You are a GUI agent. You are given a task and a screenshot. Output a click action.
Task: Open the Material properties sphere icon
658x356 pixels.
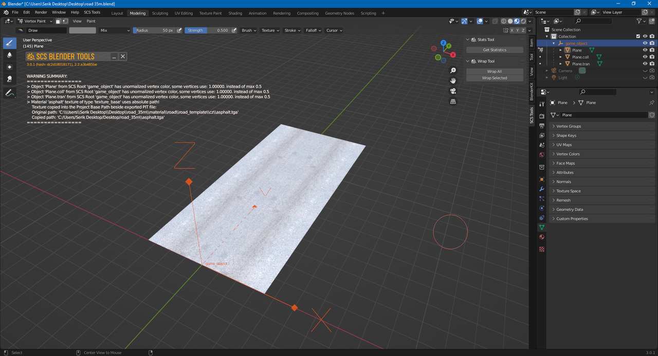[x=542, y=237]
